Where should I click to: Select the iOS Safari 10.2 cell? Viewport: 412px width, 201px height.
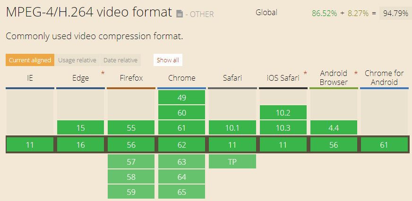[x=283, y=113]
